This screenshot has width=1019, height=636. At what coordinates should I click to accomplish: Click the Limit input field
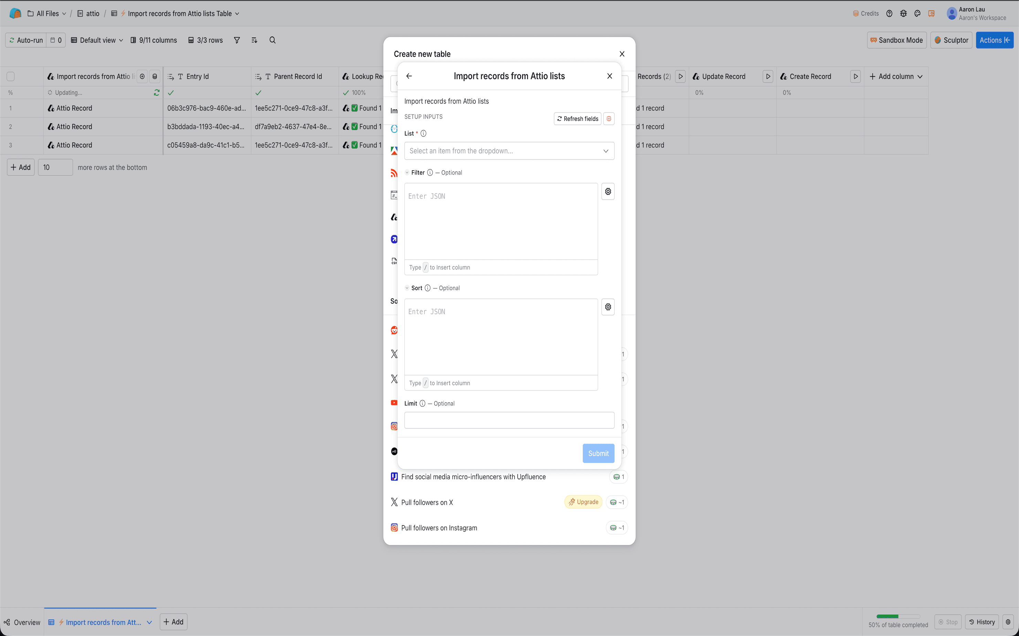point(509,420)
